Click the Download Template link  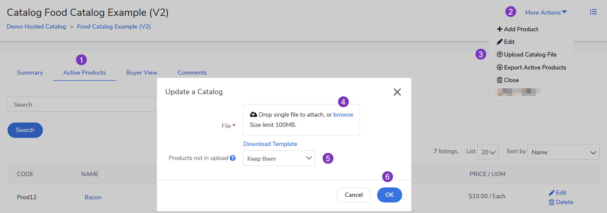(270, 144)
